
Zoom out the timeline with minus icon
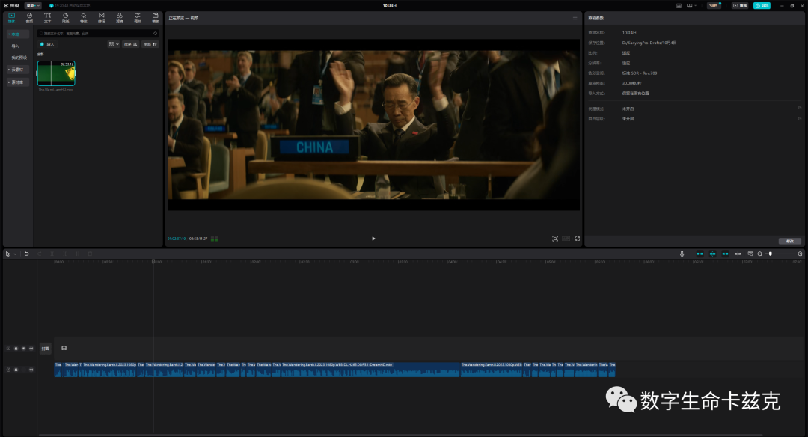[759, 254]
